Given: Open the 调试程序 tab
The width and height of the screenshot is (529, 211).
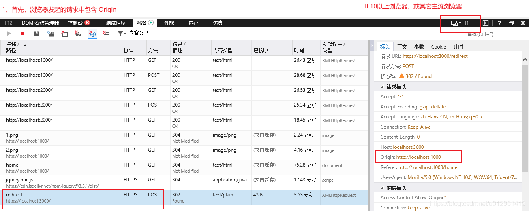Looking at the screenshot, I should (x=116, y=23).
